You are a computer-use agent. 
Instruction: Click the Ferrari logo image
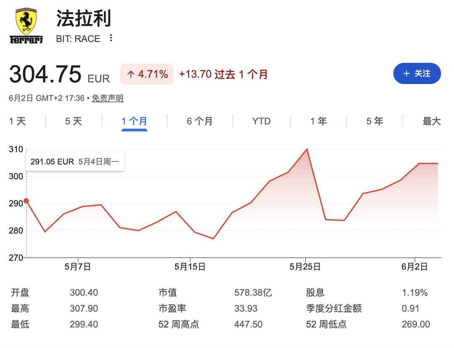(26, 26)
